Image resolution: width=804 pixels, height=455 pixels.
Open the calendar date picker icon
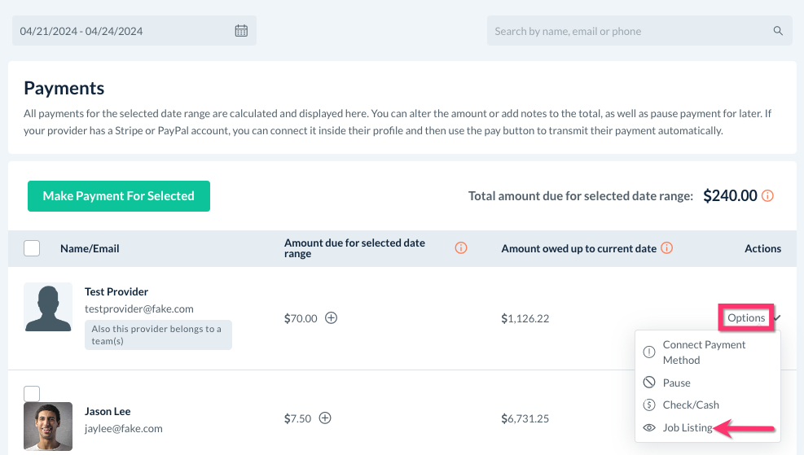[241, 31]
